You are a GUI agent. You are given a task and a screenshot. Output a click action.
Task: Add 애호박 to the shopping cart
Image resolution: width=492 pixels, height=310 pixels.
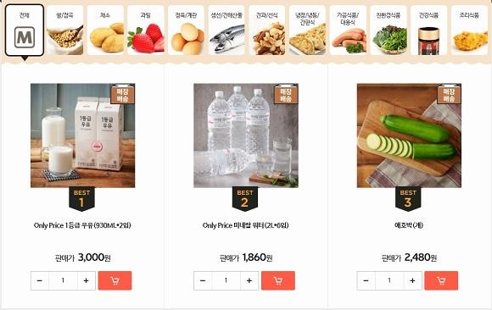point(441,280)
